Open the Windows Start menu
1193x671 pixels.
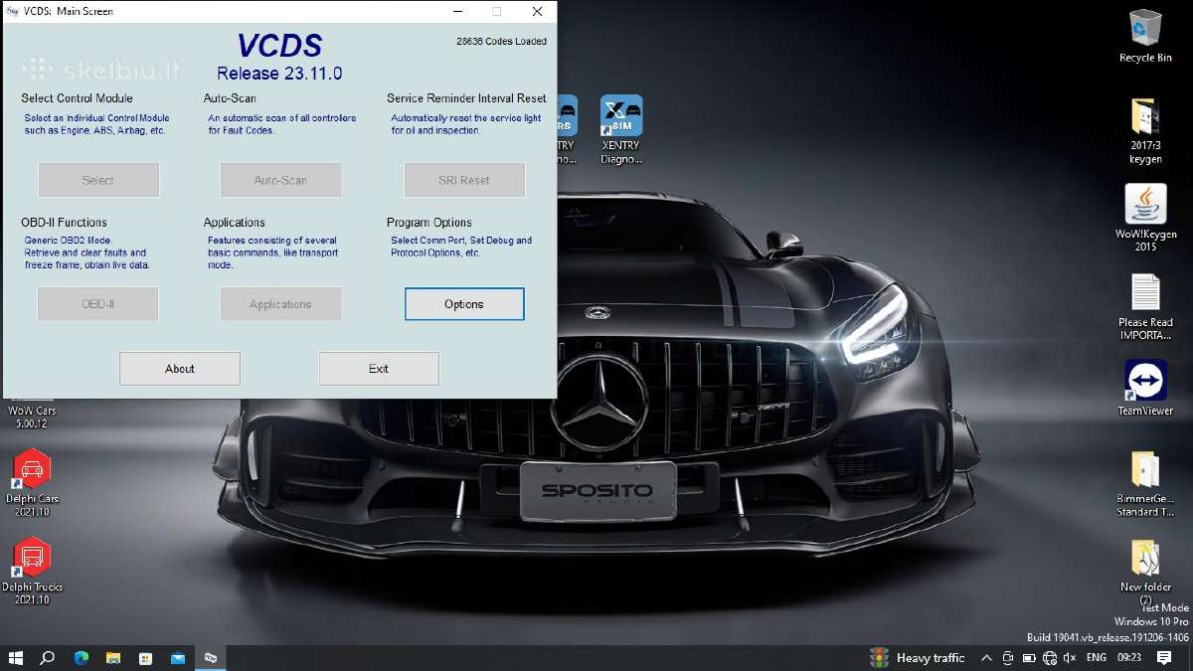[x=15, y=658]
